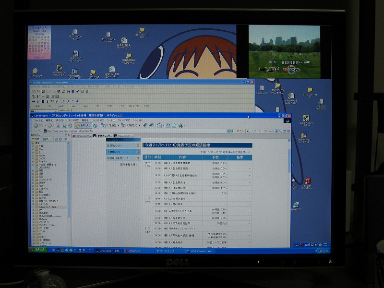Click the TV Tokyo video window
Image resolution: width=384 pixels, height=288 pixels.
click(x=284, y=52)
